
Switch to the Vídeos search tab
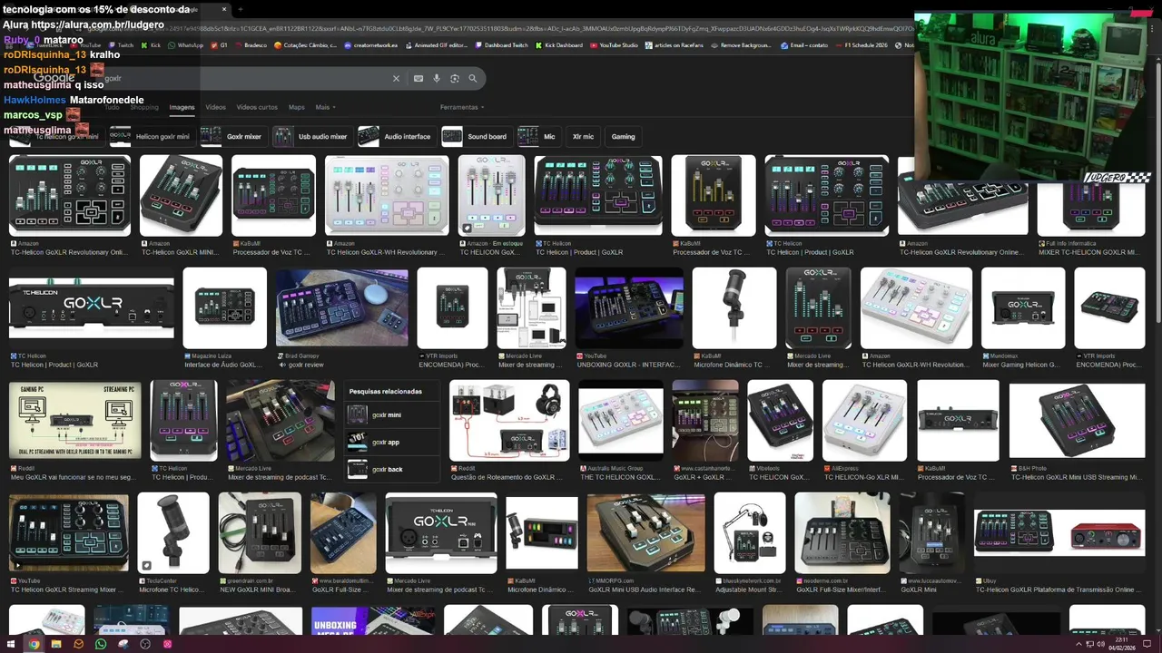pos(215,107)
